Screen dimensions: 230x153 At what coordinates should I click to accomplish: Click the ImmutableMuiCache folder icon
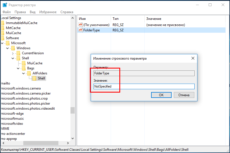click(x=3, y=23)
